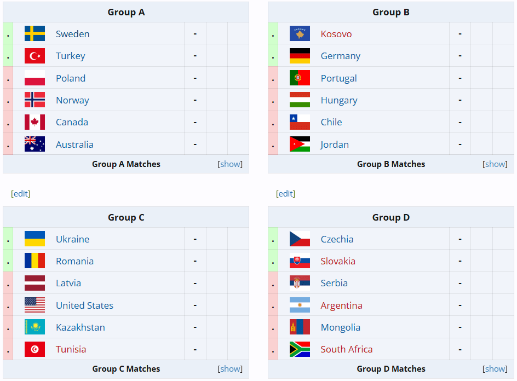This screenshot has width=517, height=381.
Task: Open the Tunisia red link
Action: (71, 349)
